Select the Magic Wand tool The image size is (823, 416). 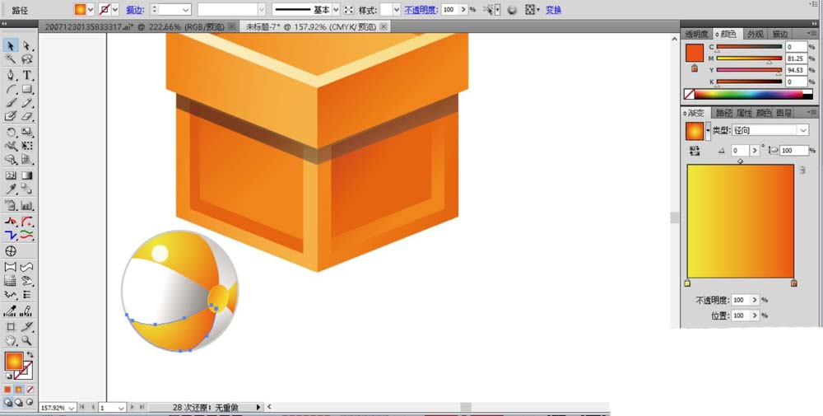click(11, 59)
